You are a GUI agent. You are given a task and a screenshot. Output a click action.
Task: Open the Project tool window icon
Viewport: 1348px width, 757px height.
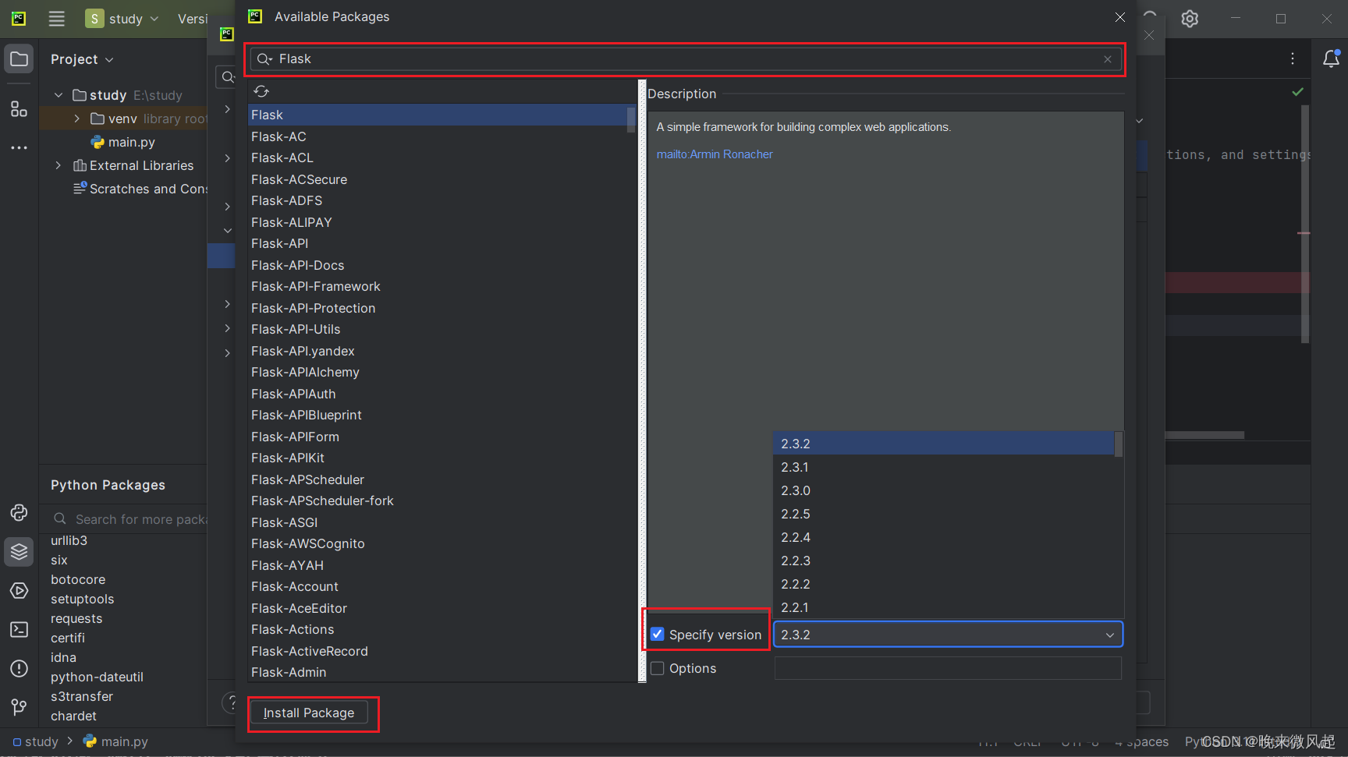click(x=19, y=59)
